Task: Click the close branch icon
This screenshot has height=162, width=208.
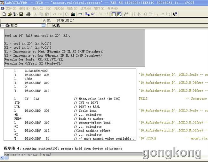Action: click(x=162, y=14)
